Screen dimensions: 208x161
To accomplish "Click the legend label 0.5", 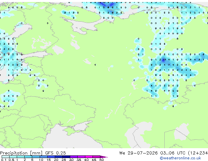I will (x=11, y=160).
